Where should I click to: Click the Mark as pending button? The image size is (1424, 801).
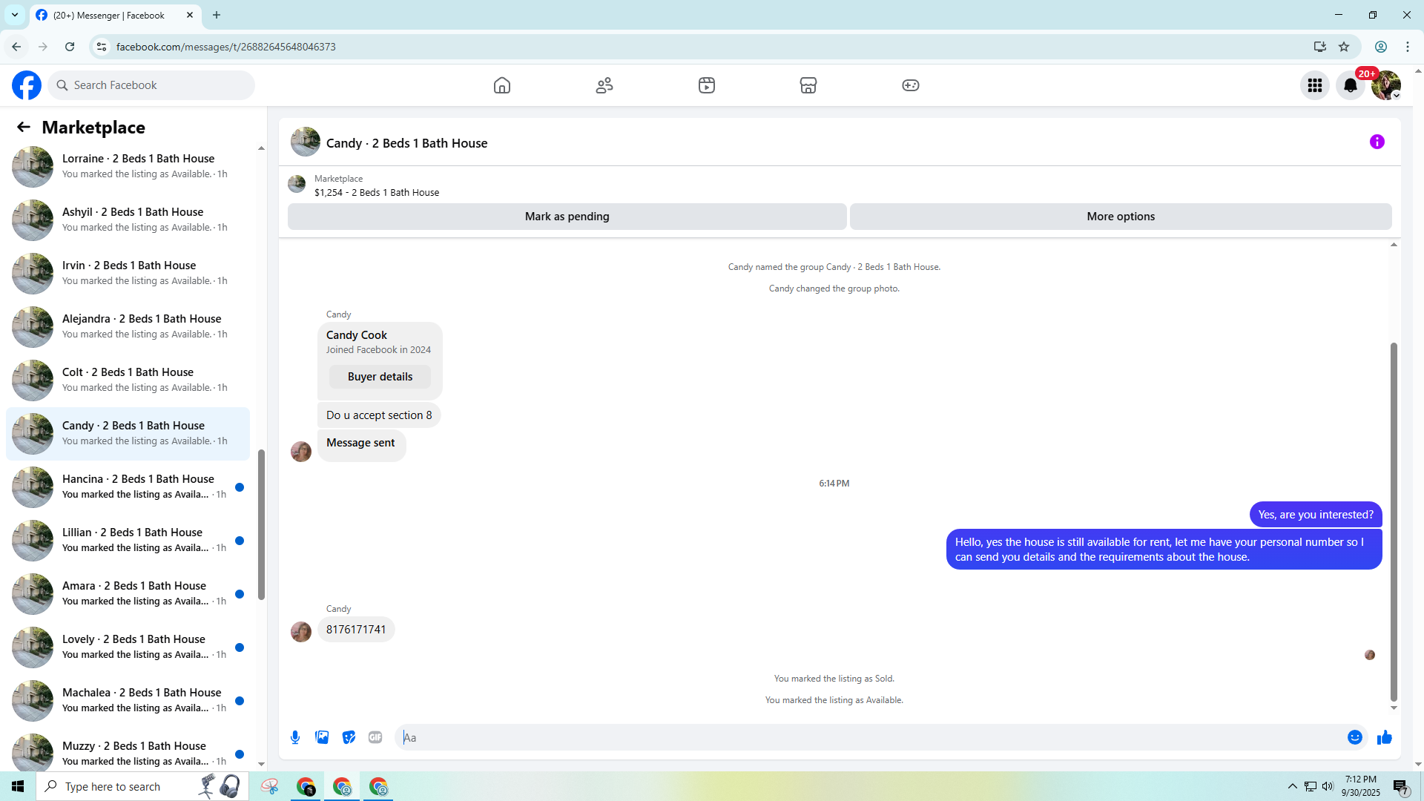point(567,217)
